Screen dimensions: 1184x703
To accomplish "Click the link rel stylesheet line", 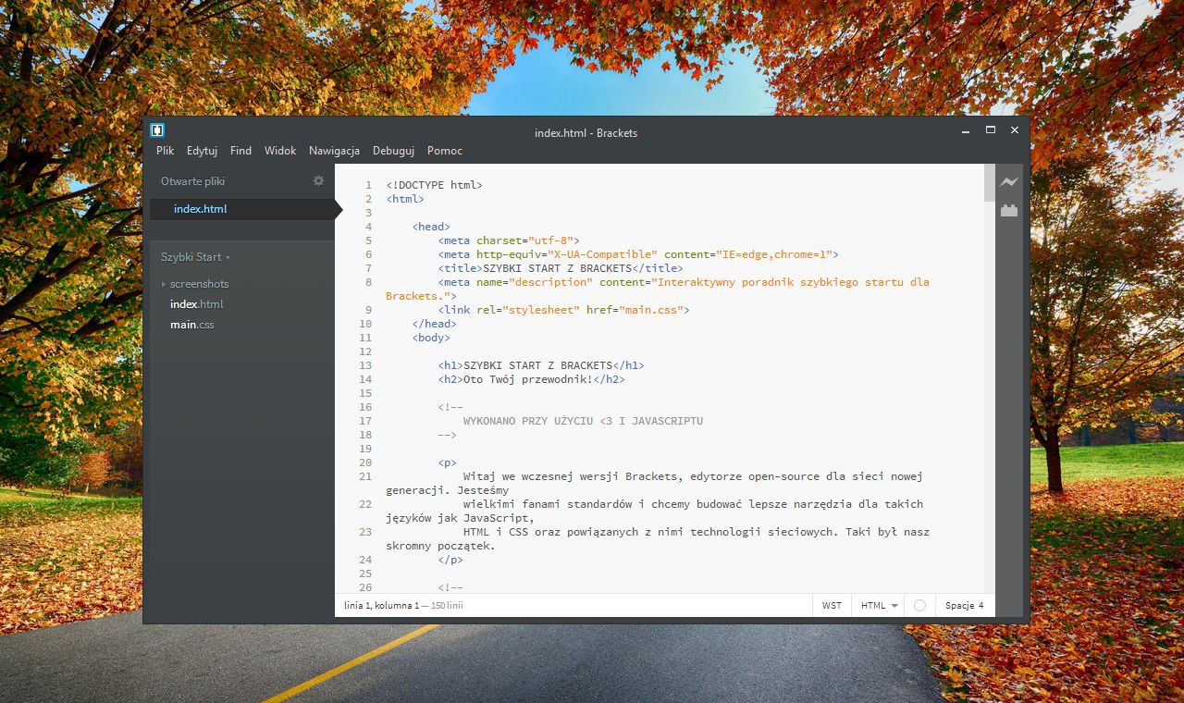I will point(564,310).
